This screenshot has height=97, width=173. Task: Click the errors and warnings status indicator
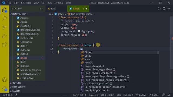7,95
